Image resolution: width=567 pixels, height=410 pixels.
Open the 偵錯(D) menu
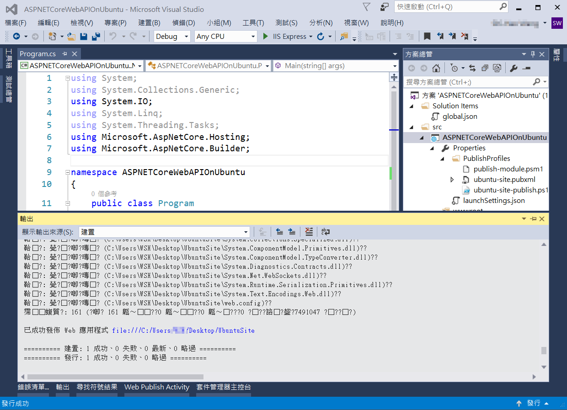184,23
